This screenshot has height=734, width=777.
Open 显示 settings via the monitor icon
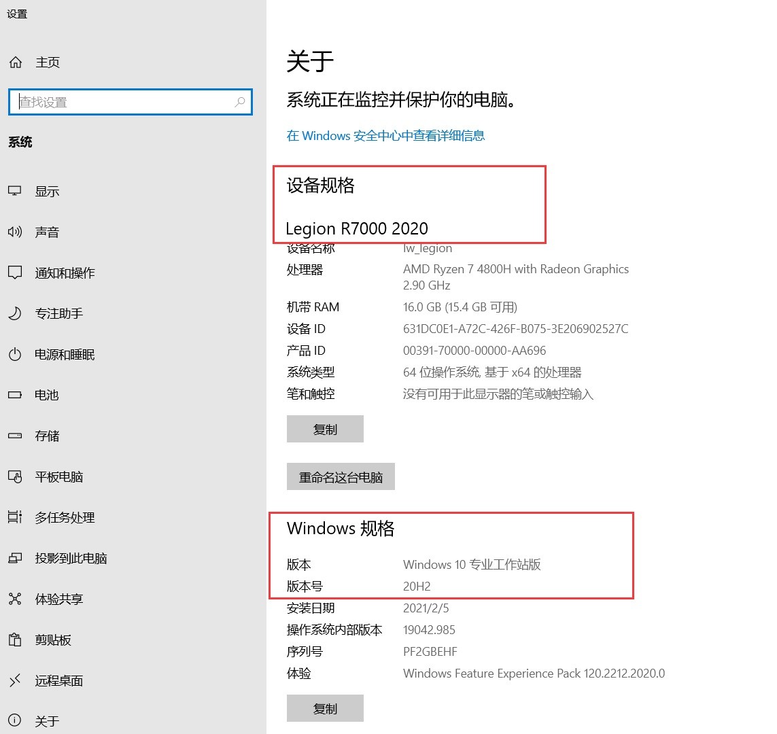pyautogui.click(x=15, y=191)
